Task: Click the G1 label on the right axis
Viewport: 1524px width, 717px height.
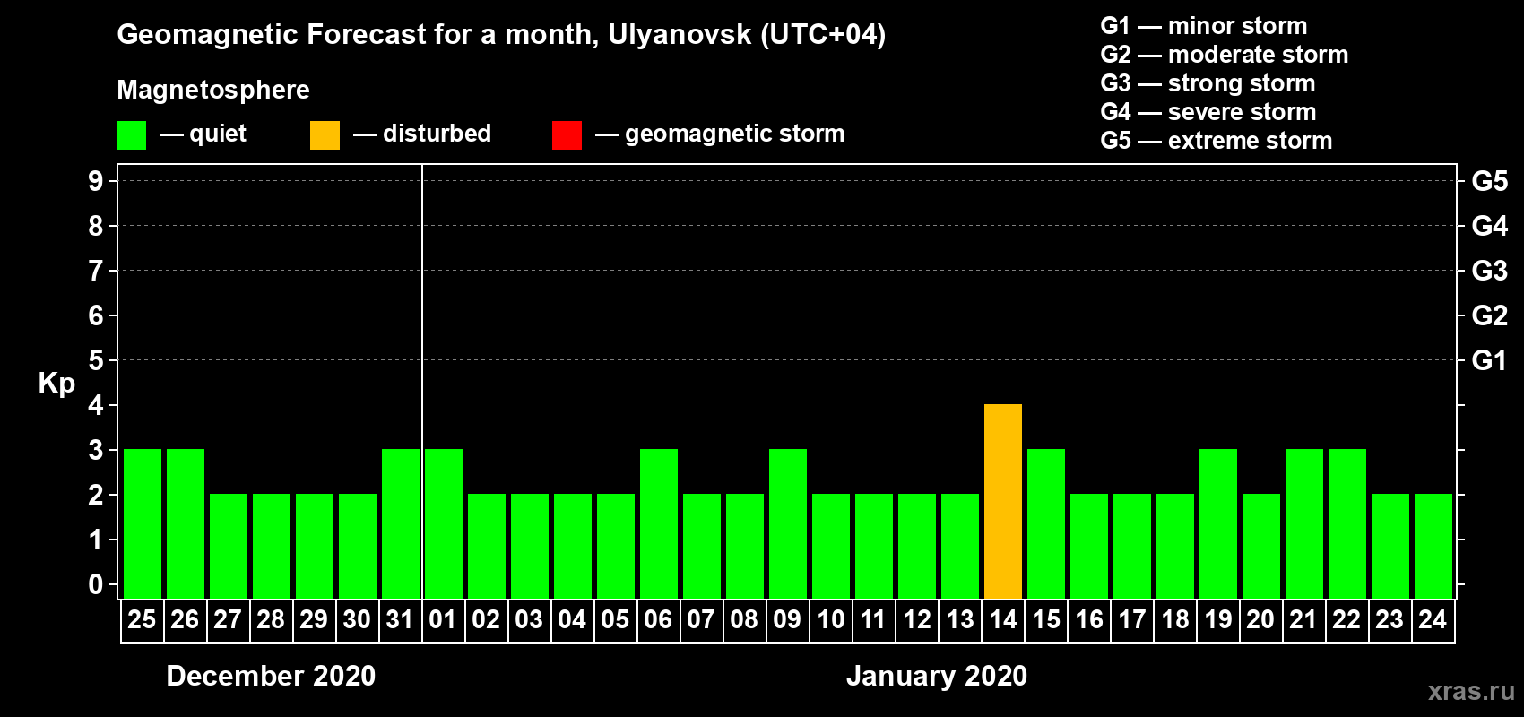Action: [x=1489, y=360]
